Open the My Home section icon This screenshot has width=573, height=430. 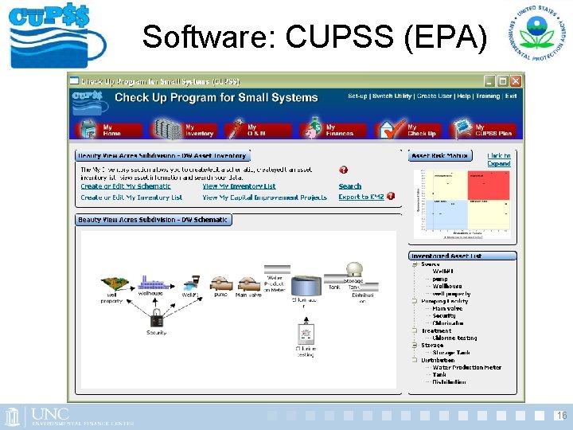(x=88, y=130)
